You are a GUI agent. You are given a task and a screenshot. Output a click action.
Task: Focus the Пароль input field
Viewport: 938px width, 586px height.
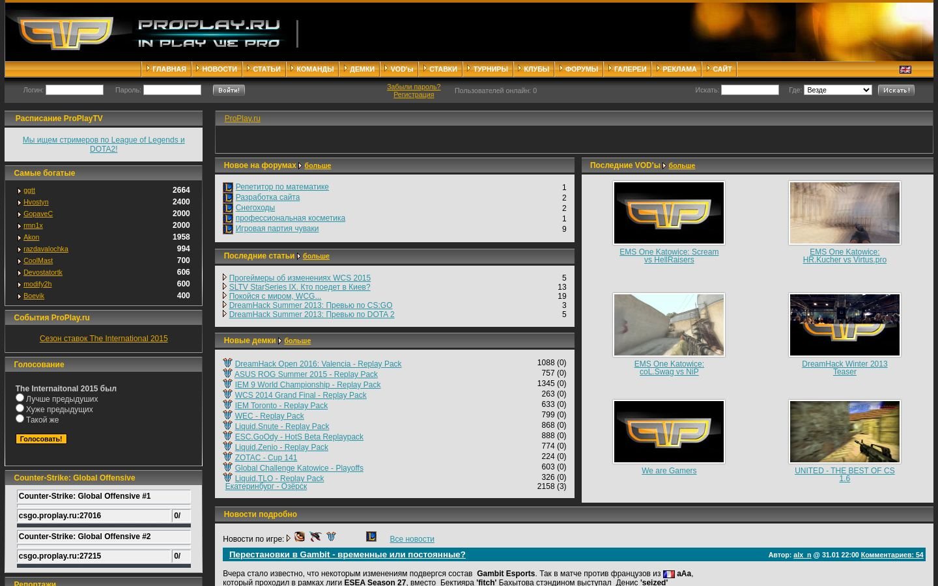coord(172,90)
